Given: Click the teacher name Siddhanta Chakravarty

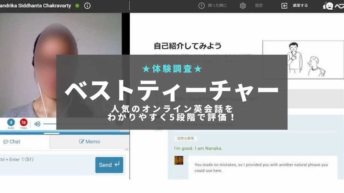Looking at the screenshot, I should (35, 6).
